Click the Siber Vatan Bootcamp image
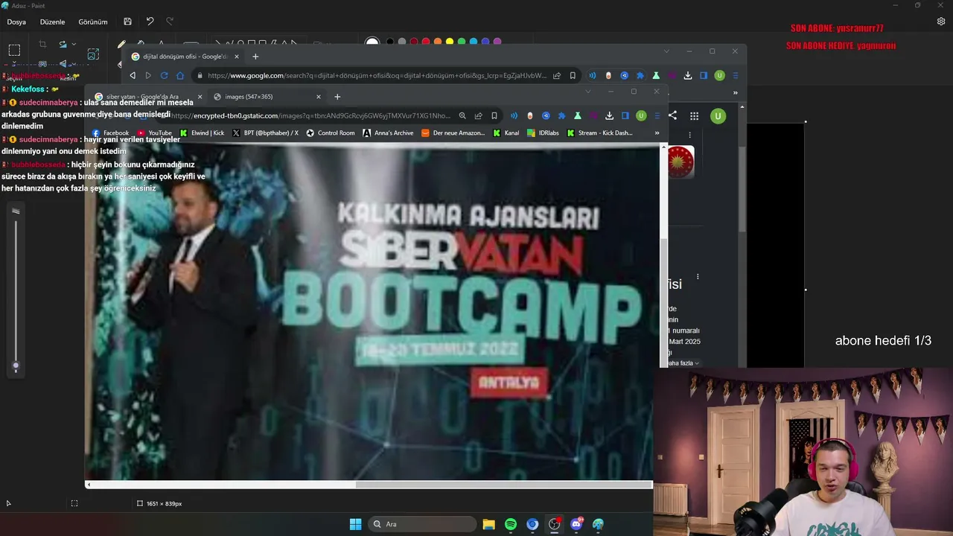This screenshot has width=953, height=536. (x=372, y=313)
